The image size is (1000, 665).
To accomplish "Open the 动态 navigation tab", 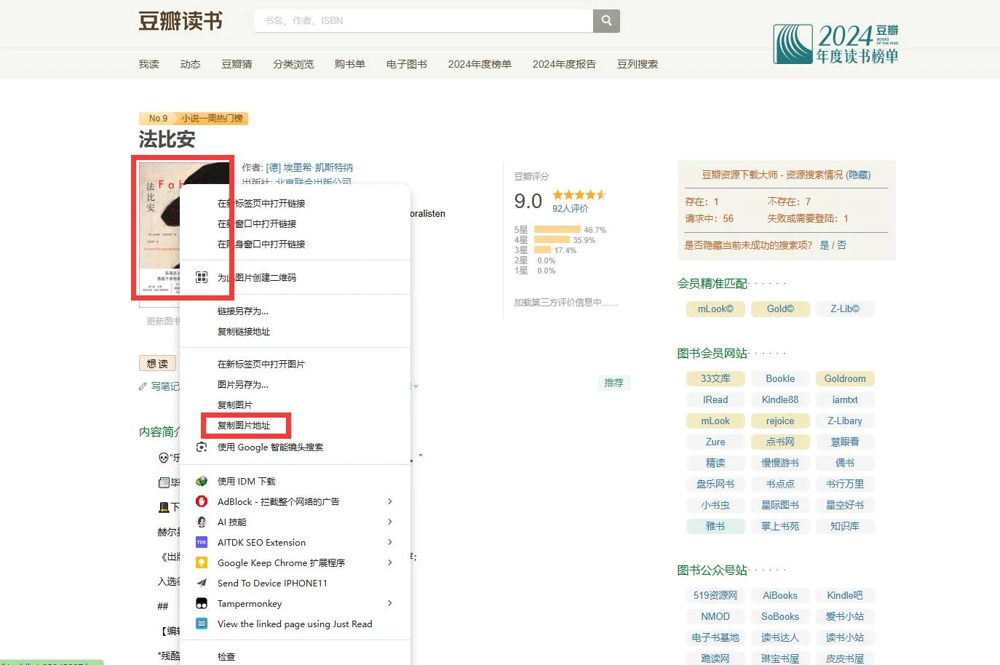I will (191, 64).
